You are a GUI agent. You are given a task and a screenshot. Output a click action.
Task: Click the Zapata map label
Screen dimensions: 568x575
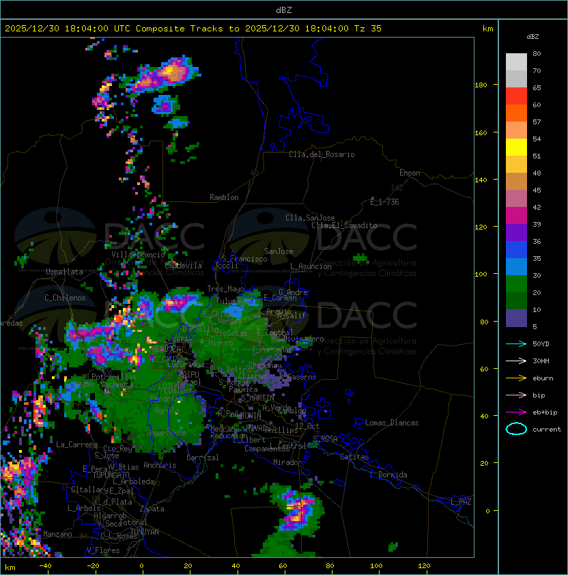tap(152, 509)
